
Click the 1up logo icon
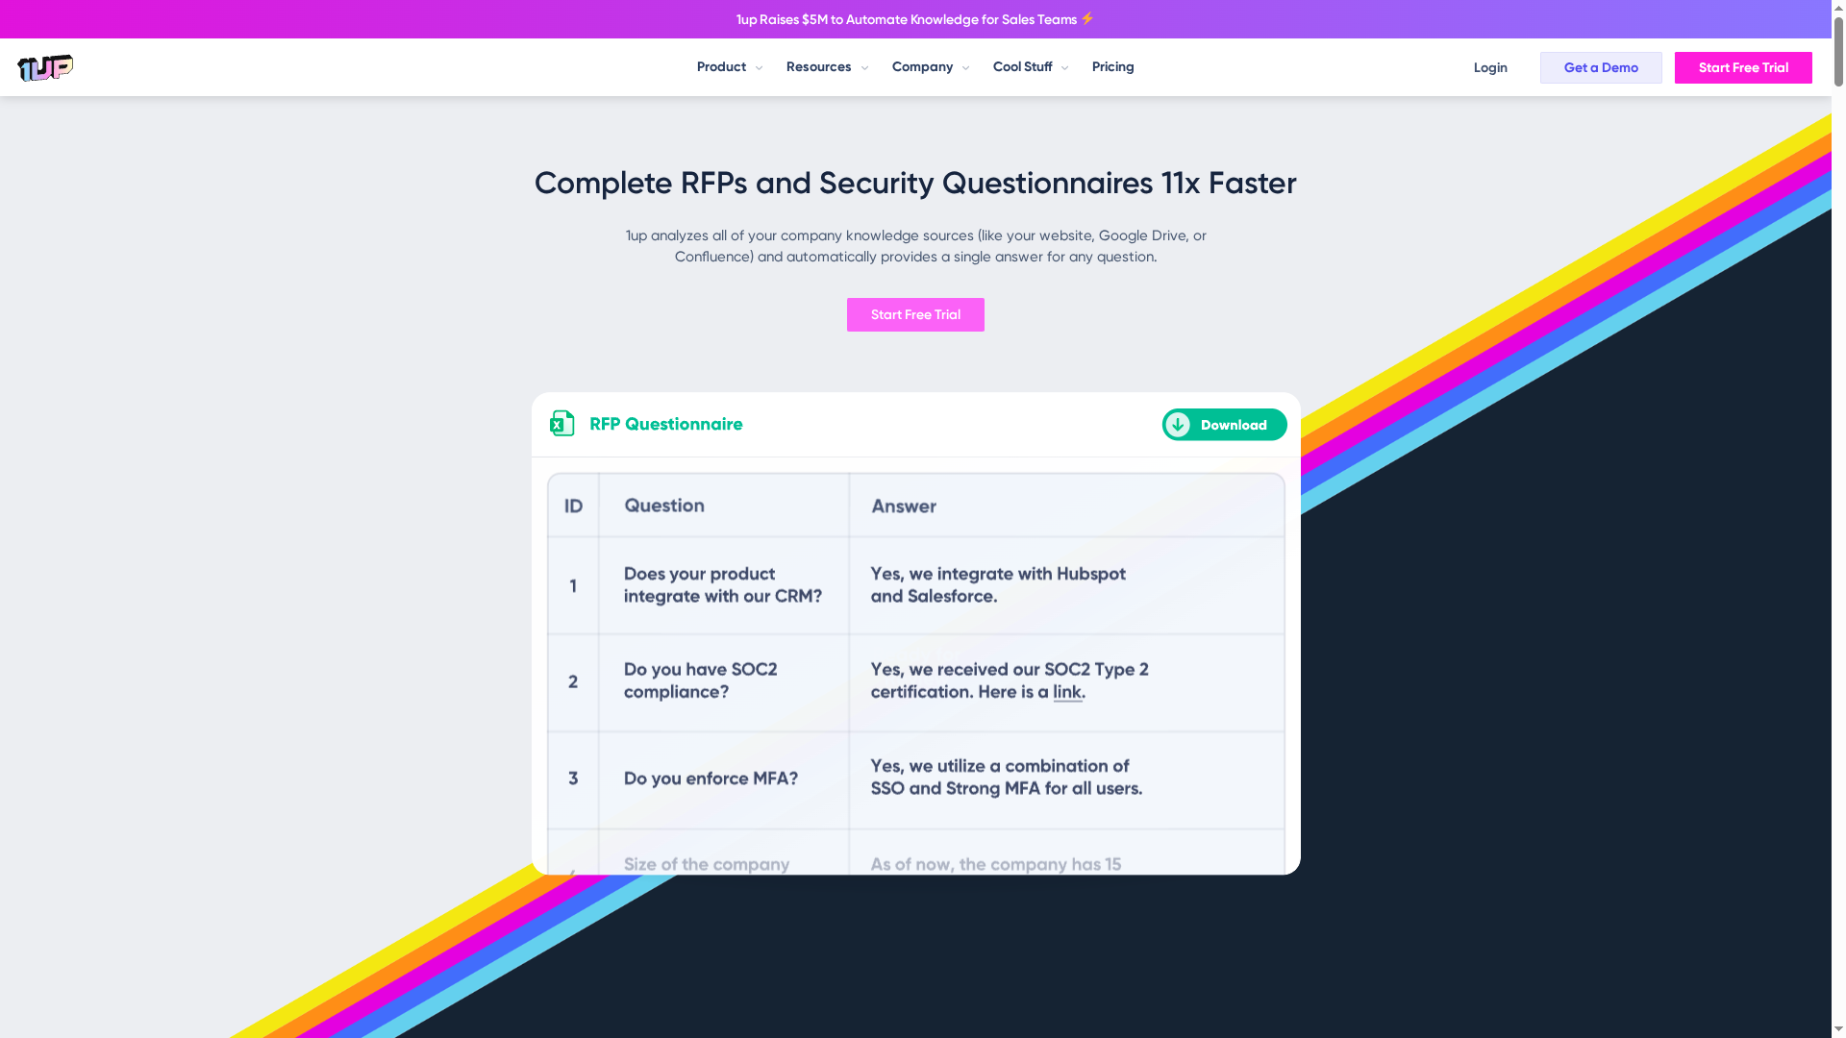pyautogui.click(x=45, y=67)
